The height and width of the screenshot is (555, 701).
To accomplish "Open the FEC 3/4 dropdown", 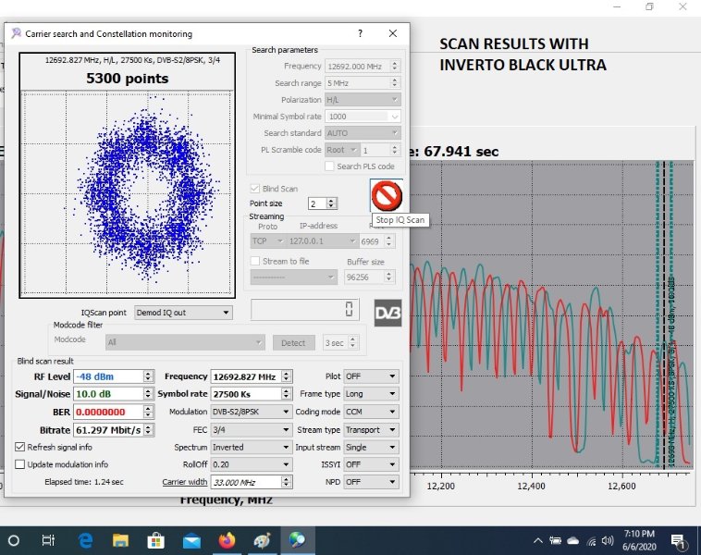I will click(251, 429).
